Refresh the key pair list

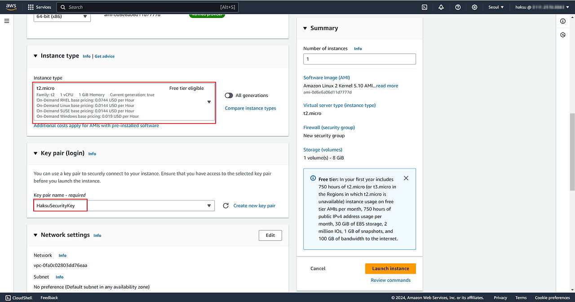(x=226, y=205)
